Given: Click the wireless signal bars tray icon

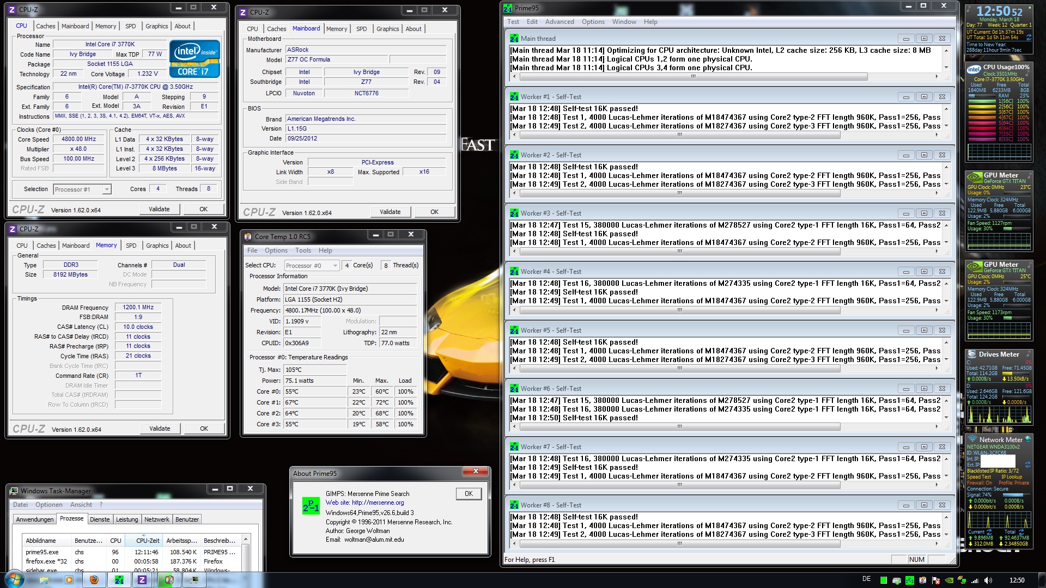Looking at the screenshot, I should pos(975,580).
